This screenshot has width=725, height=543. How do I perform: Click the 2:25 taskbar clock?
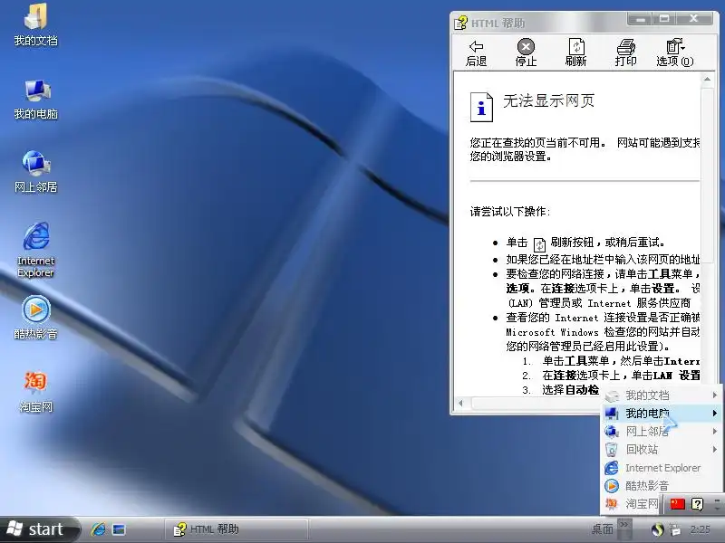(700, 529)
